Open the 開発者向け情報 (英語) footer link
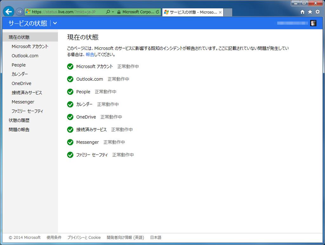 click(125, 237)
